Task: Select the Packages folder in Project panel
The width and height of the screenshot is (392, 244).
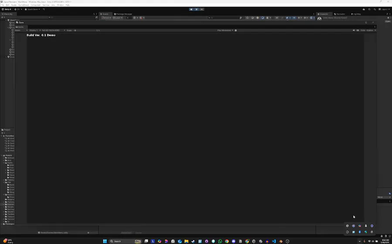Action: [x=8, y=224]
